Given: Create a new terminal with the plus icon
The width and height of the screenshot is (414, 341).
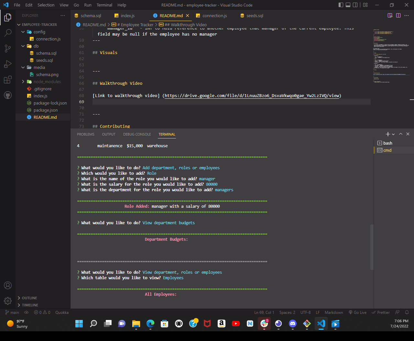Looking at the screenshot, I should (x=387, y=134).
